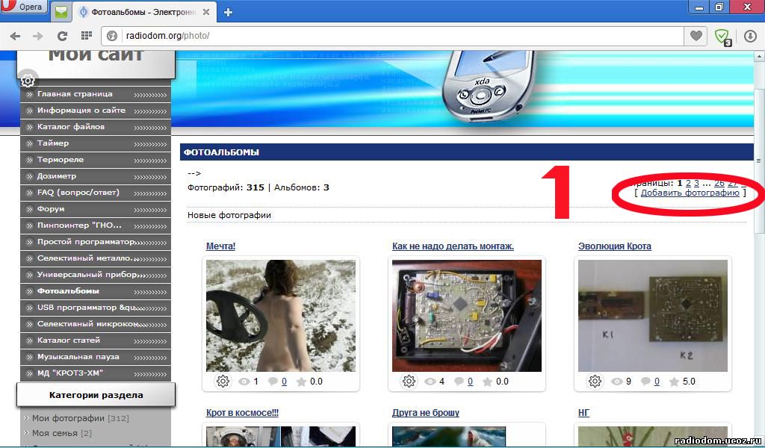
Task: Click the comment bubble under Мечта!
Action: point(273,382)
